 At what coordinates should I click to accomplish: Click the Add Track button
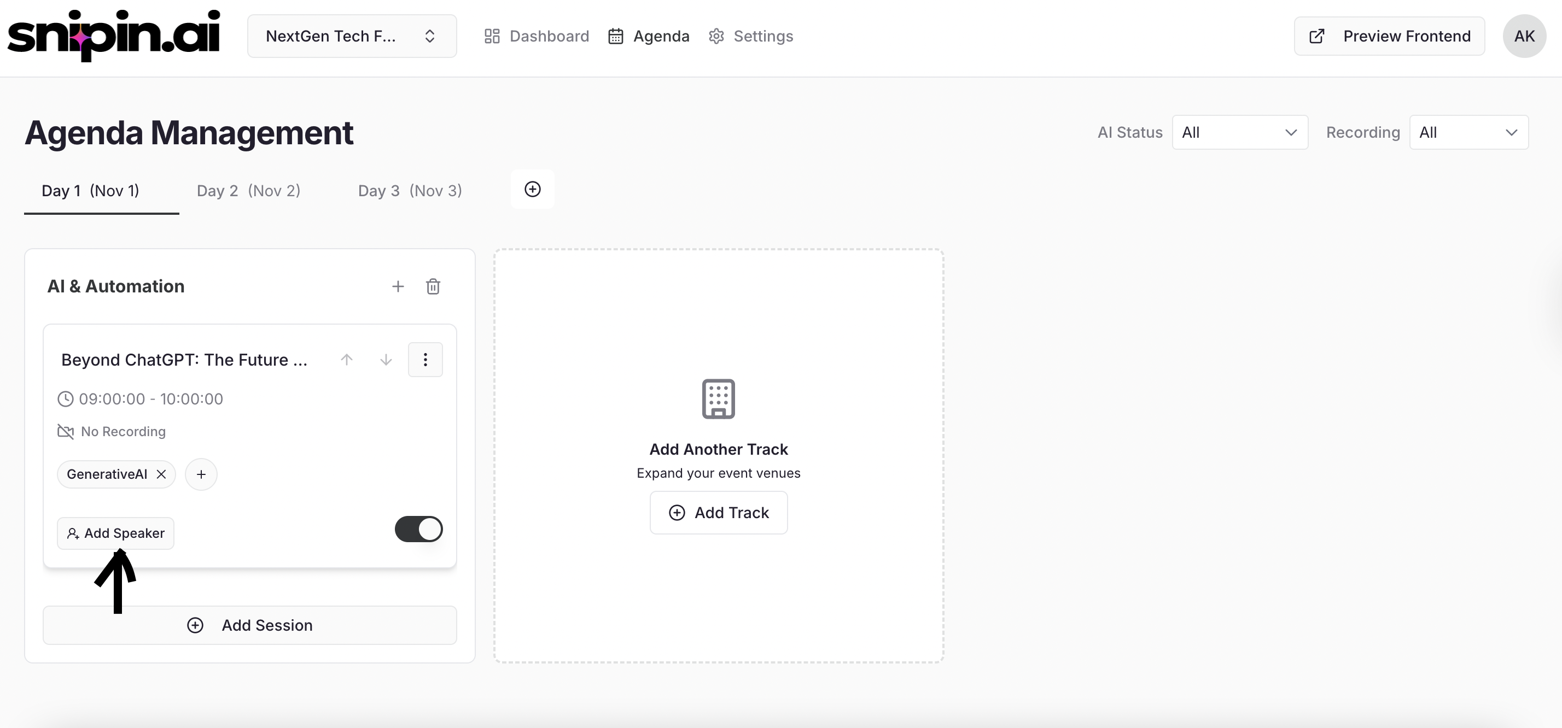[719, 513]
